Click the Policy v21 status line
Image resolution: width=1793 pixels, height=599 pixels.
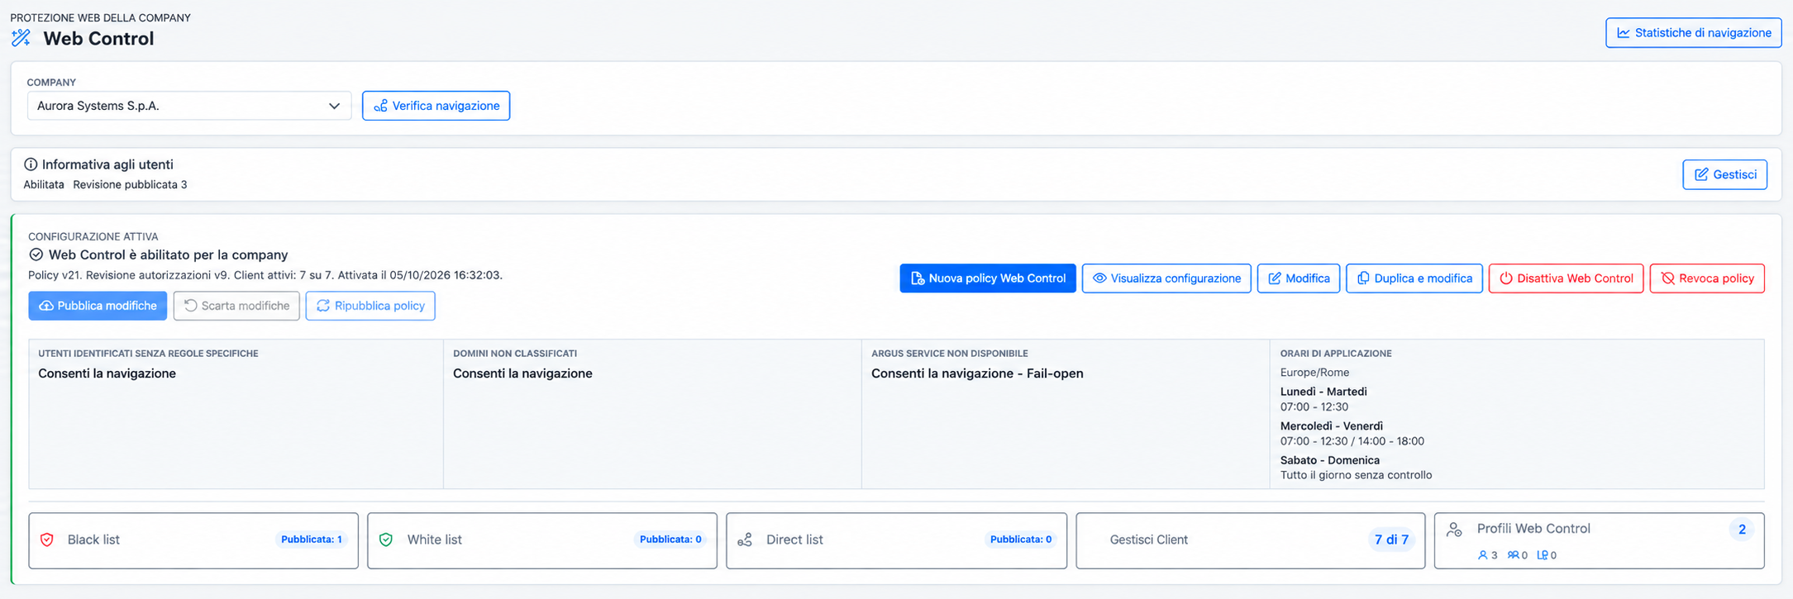tap(265, 275)
